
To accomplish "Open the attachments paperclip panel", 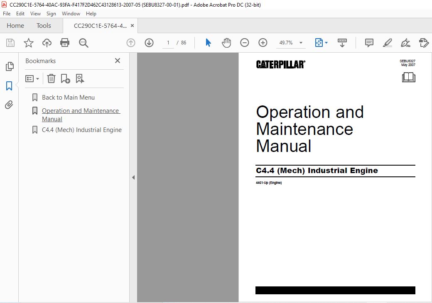I will 9,105.
